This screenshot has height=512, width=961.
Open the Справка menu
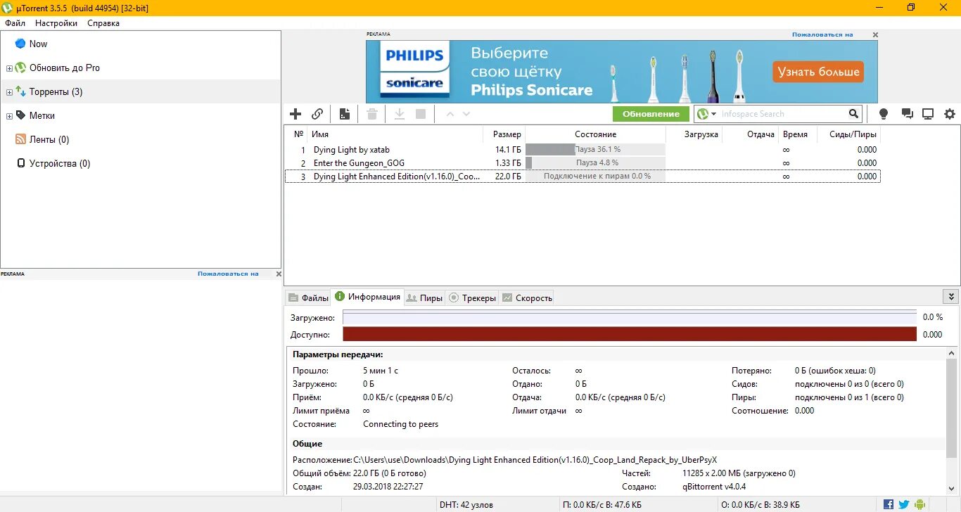coord(103,23)
